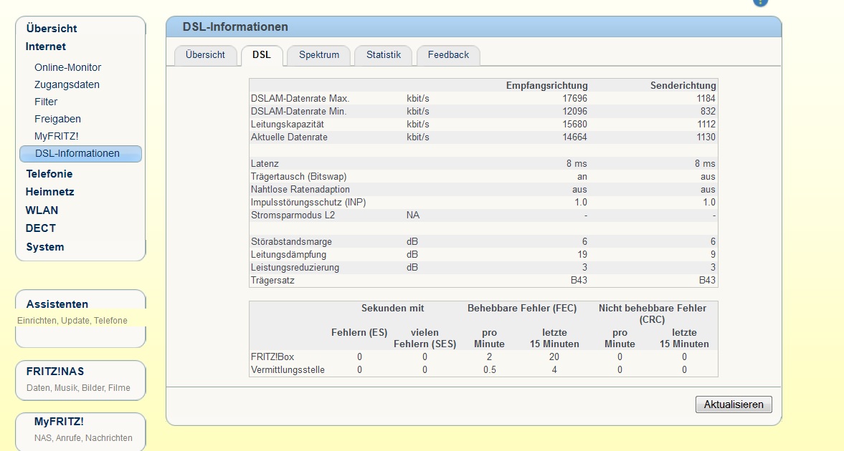
Task: Select the Nahtlose Ratenadaption label
Action: (300, 189)
